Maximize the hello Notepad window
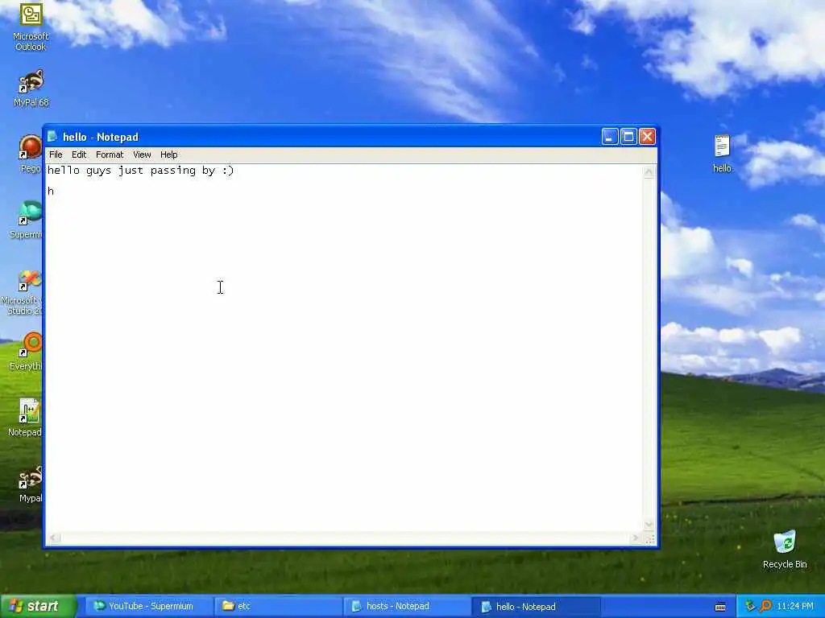 628,137
